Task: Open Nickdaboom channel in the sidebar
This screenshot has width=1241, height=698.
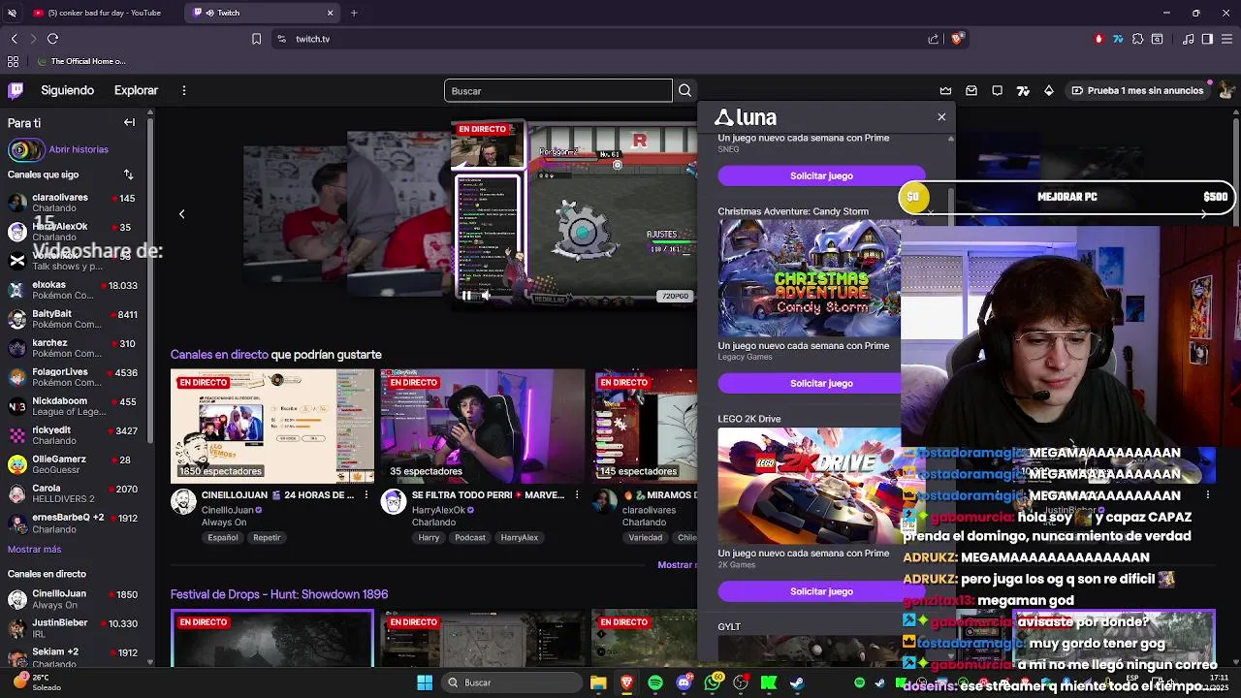Action: pos(76,405)
